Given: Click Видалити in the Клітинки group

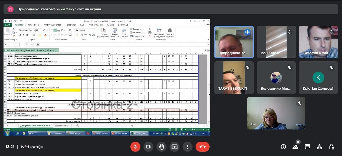Looking at the screenshot, I should [x=137, y=33].
